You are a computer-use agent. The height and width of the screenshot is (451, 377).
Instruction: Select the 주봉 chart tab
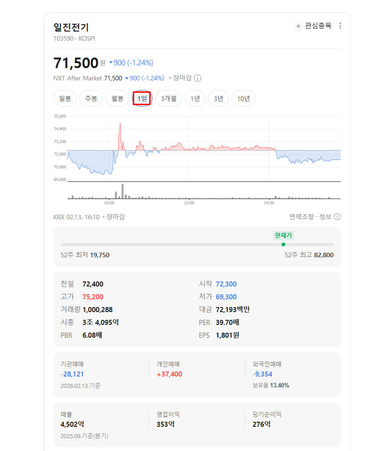click(x=91, y=98)
